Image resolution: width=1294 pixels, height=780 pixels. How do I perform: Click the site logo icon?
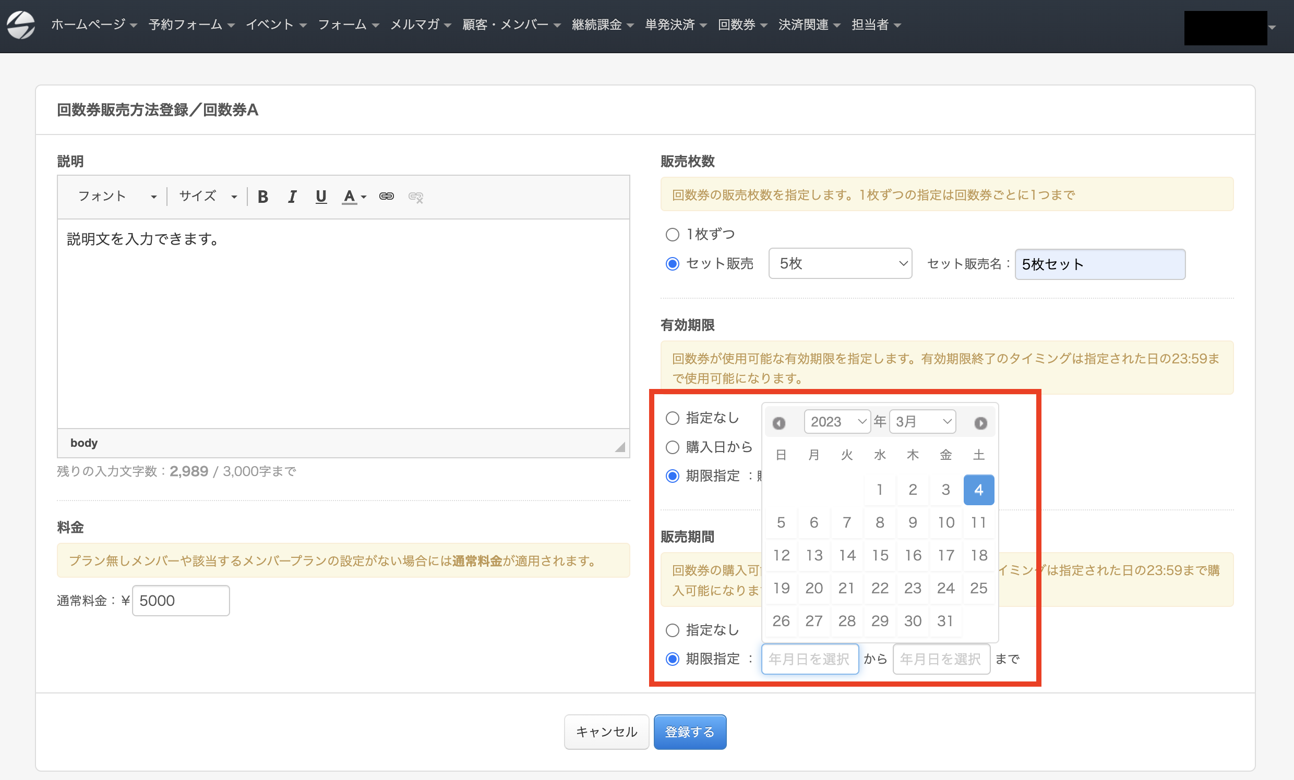click(x=21, y=25)
